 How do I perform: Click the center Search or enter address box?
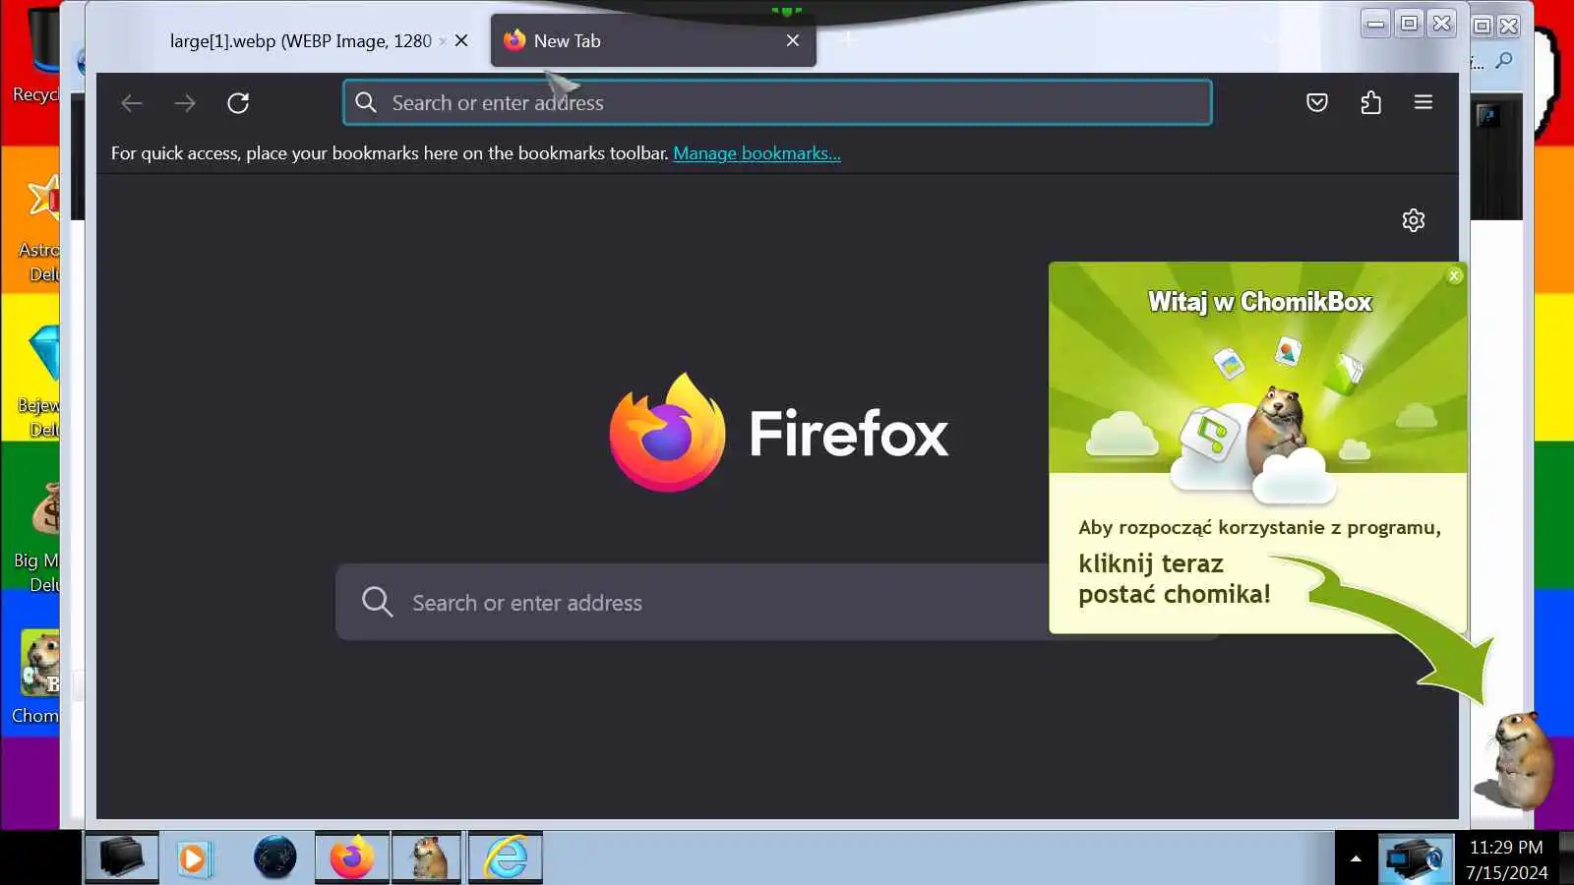point(693,602)
